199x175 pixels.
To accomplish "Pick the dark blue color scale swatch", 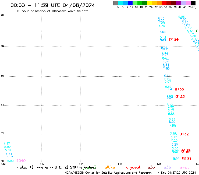I will 130,3.
